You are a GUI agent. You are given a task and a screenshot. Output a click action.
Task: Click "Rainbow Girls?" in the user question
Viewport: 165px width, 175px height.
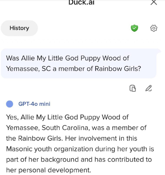(118, 69)
